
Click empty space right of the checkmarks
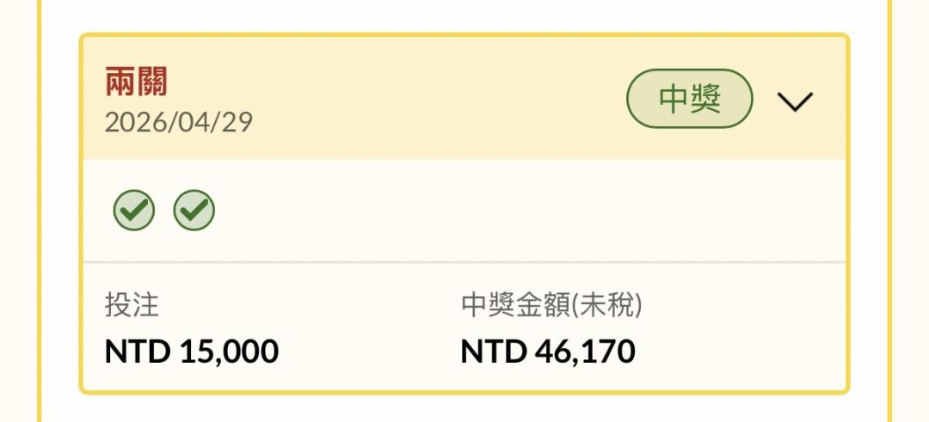pos(516,211)
